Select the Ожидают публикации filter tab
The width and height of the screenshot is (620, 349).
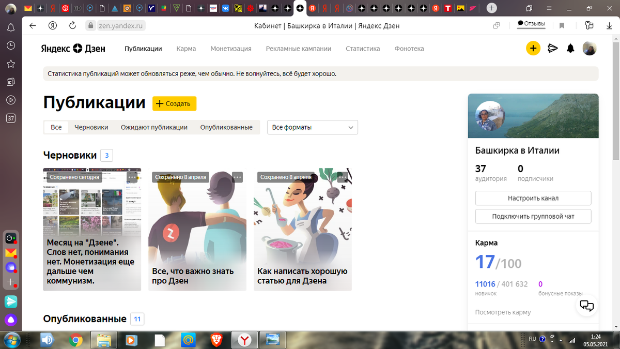point(154,127)
